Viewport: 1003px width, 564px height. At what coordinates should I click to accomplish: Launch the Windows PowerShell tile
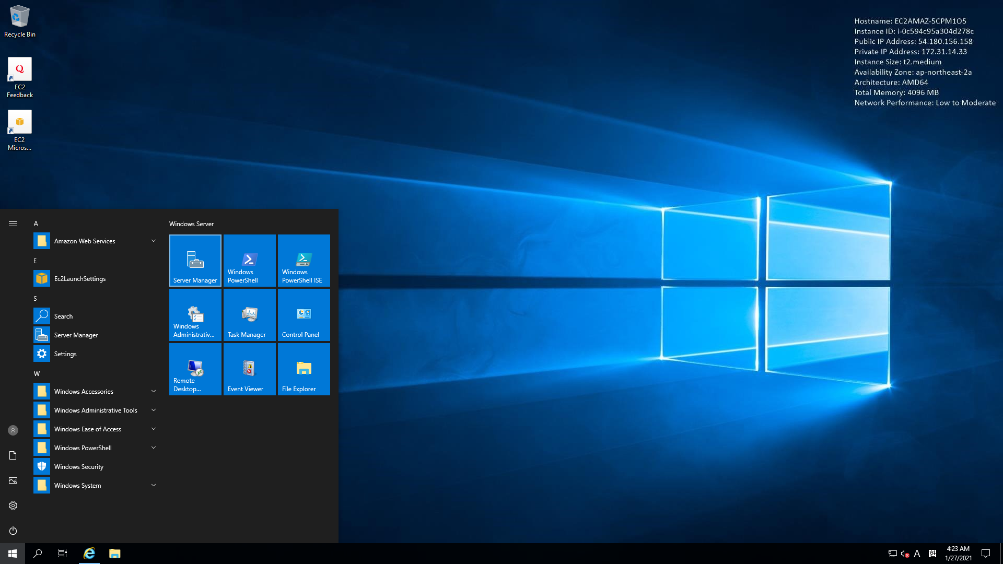pos(249,260)
